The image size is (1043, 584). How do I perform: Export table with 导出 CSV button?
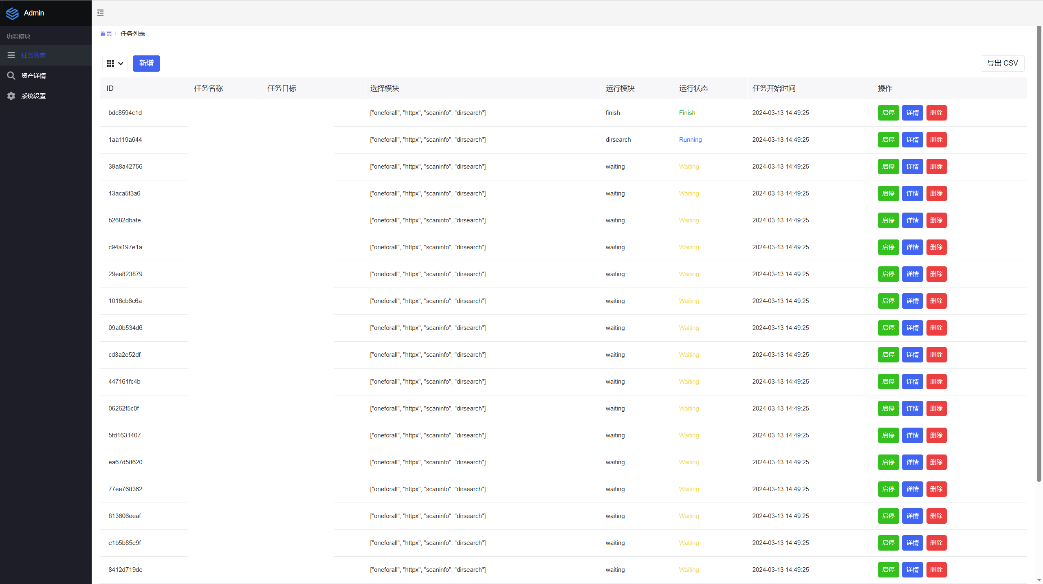(1002, 64)
